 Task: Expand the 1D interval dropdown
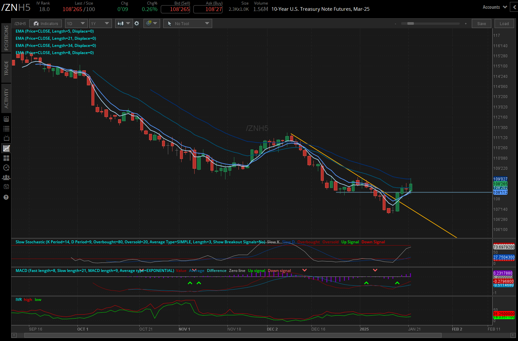[x=76, y=23]
